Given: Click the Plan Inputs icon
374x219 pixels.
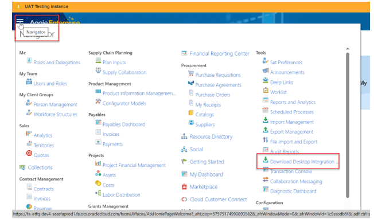Looking at the screenshot, I should tap(98, 60).
